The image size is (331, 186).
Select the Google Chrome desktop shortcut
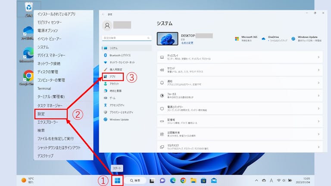tap(28, 77)
